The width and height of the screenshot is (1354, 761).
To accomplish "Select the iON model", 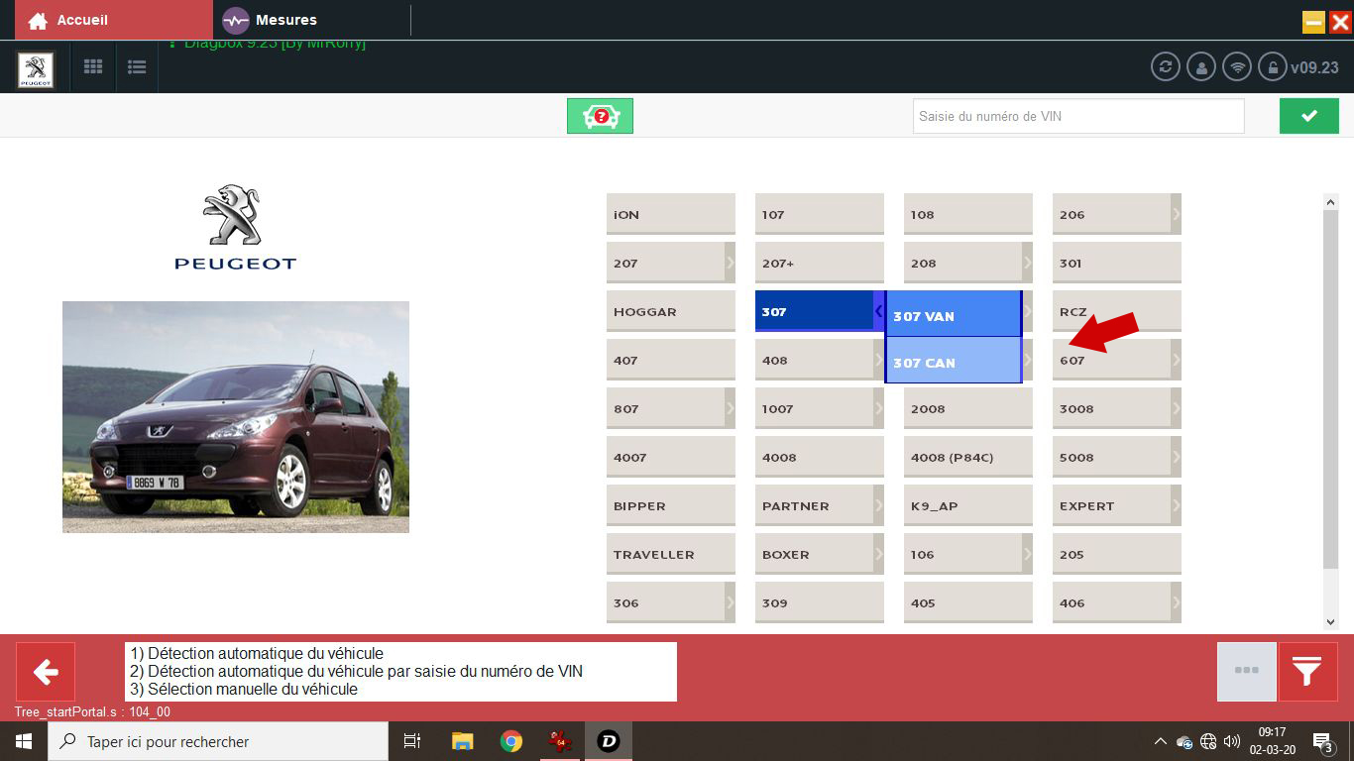I will pos(671,214).
